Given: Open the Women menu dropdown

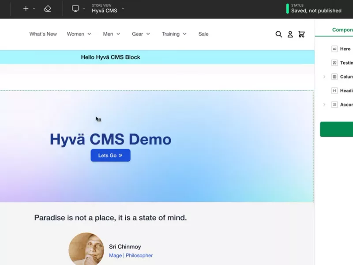Looking at the screenshot, I should tap(79, 34).
